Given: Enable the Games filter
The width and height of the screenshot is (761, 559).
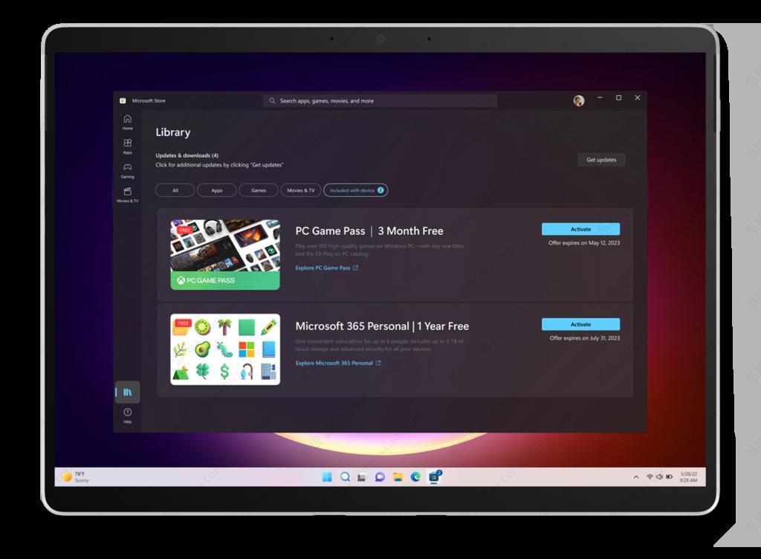Looking at the screenshot, I should tap(258, 190).
